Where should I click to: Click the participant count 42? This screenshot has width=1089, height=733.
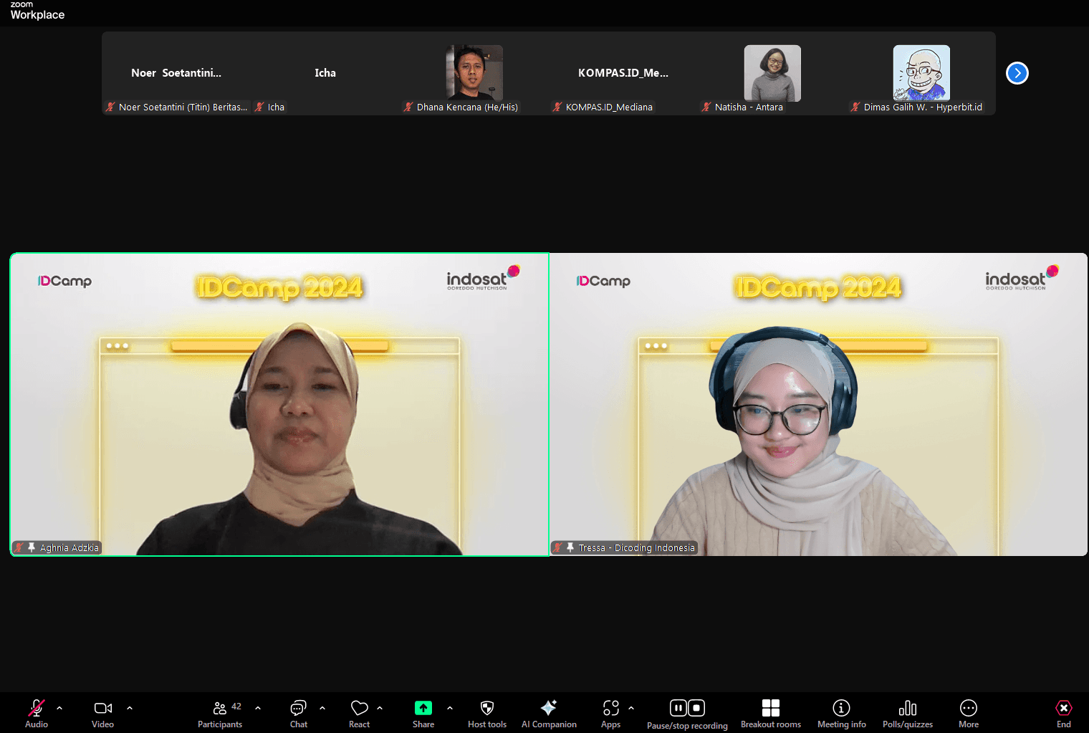[236, 706]
